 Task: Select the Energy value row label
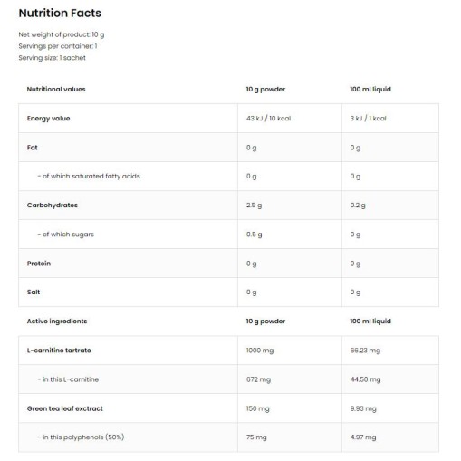pos(48,119)
